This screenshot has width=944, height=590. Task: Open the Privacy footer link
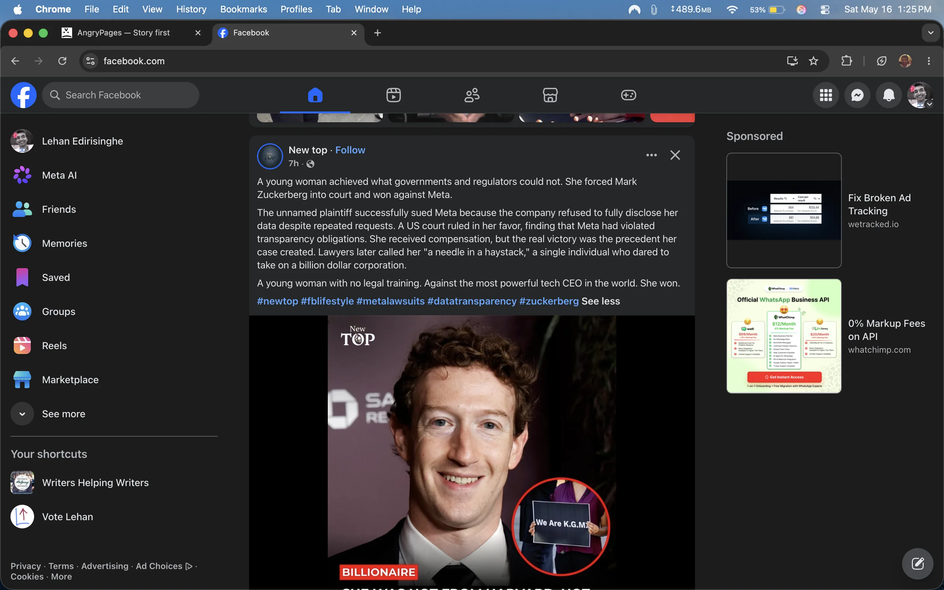26,566
